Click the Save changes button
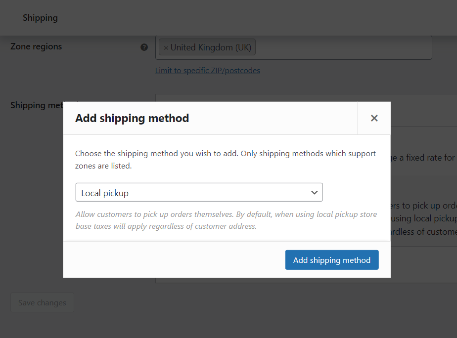This screenshot has width=457, height=338. tap(42, 302)
